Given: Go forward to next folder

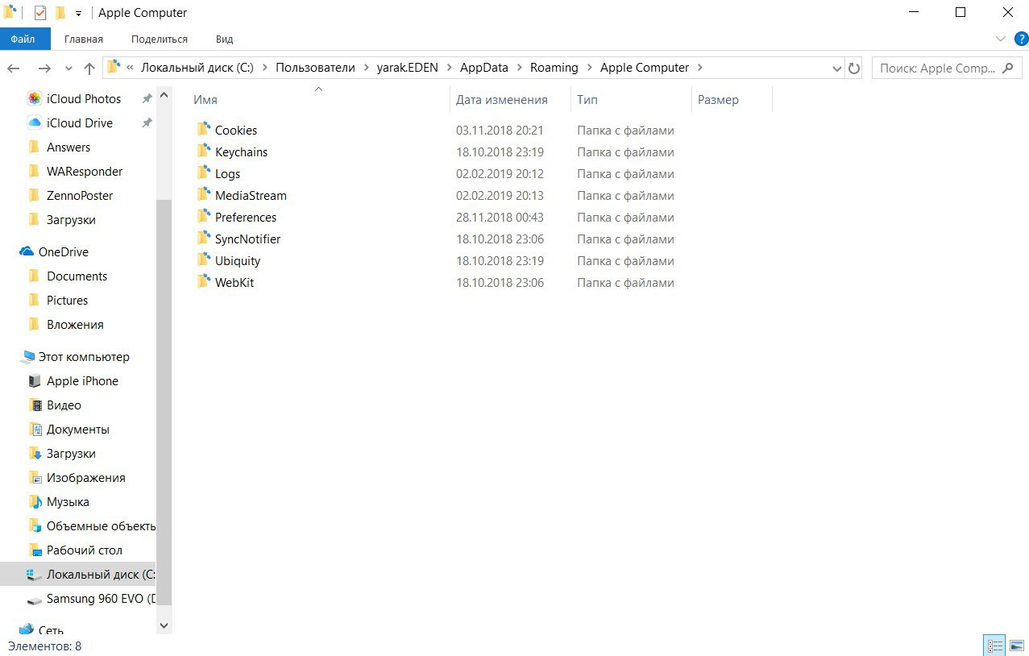Looking at the screenshot, I should tap(44, 69).
